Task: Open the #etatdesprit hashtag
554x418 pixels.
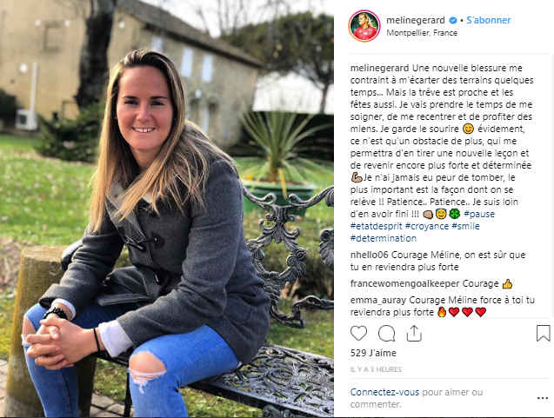Action: (376, 226)
